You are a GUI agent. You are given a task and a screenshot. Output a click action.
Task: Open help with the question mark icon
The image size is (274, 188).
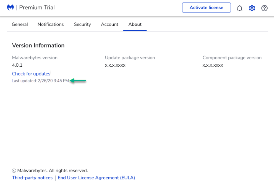(x=264, y=8)
